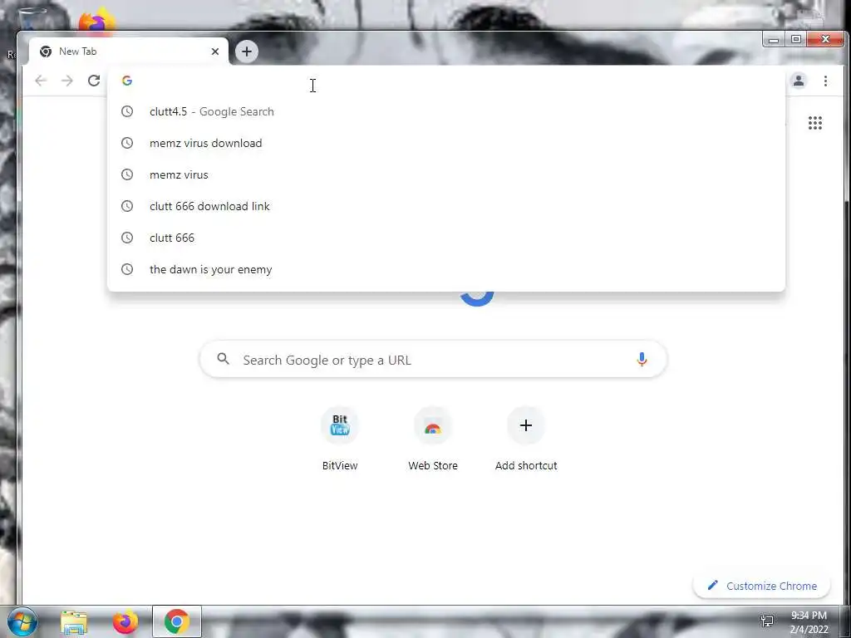Click the forward navigation arrow

[66, 81]
